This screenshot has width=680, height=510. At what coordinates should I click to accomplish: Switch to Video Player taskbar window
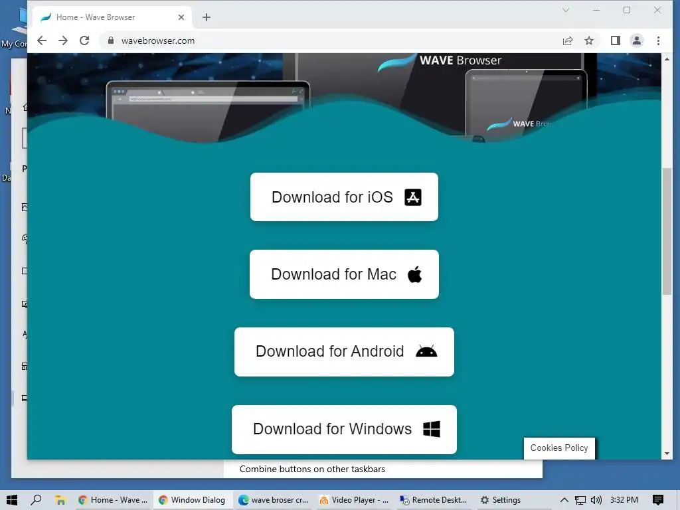pos(354,500)
